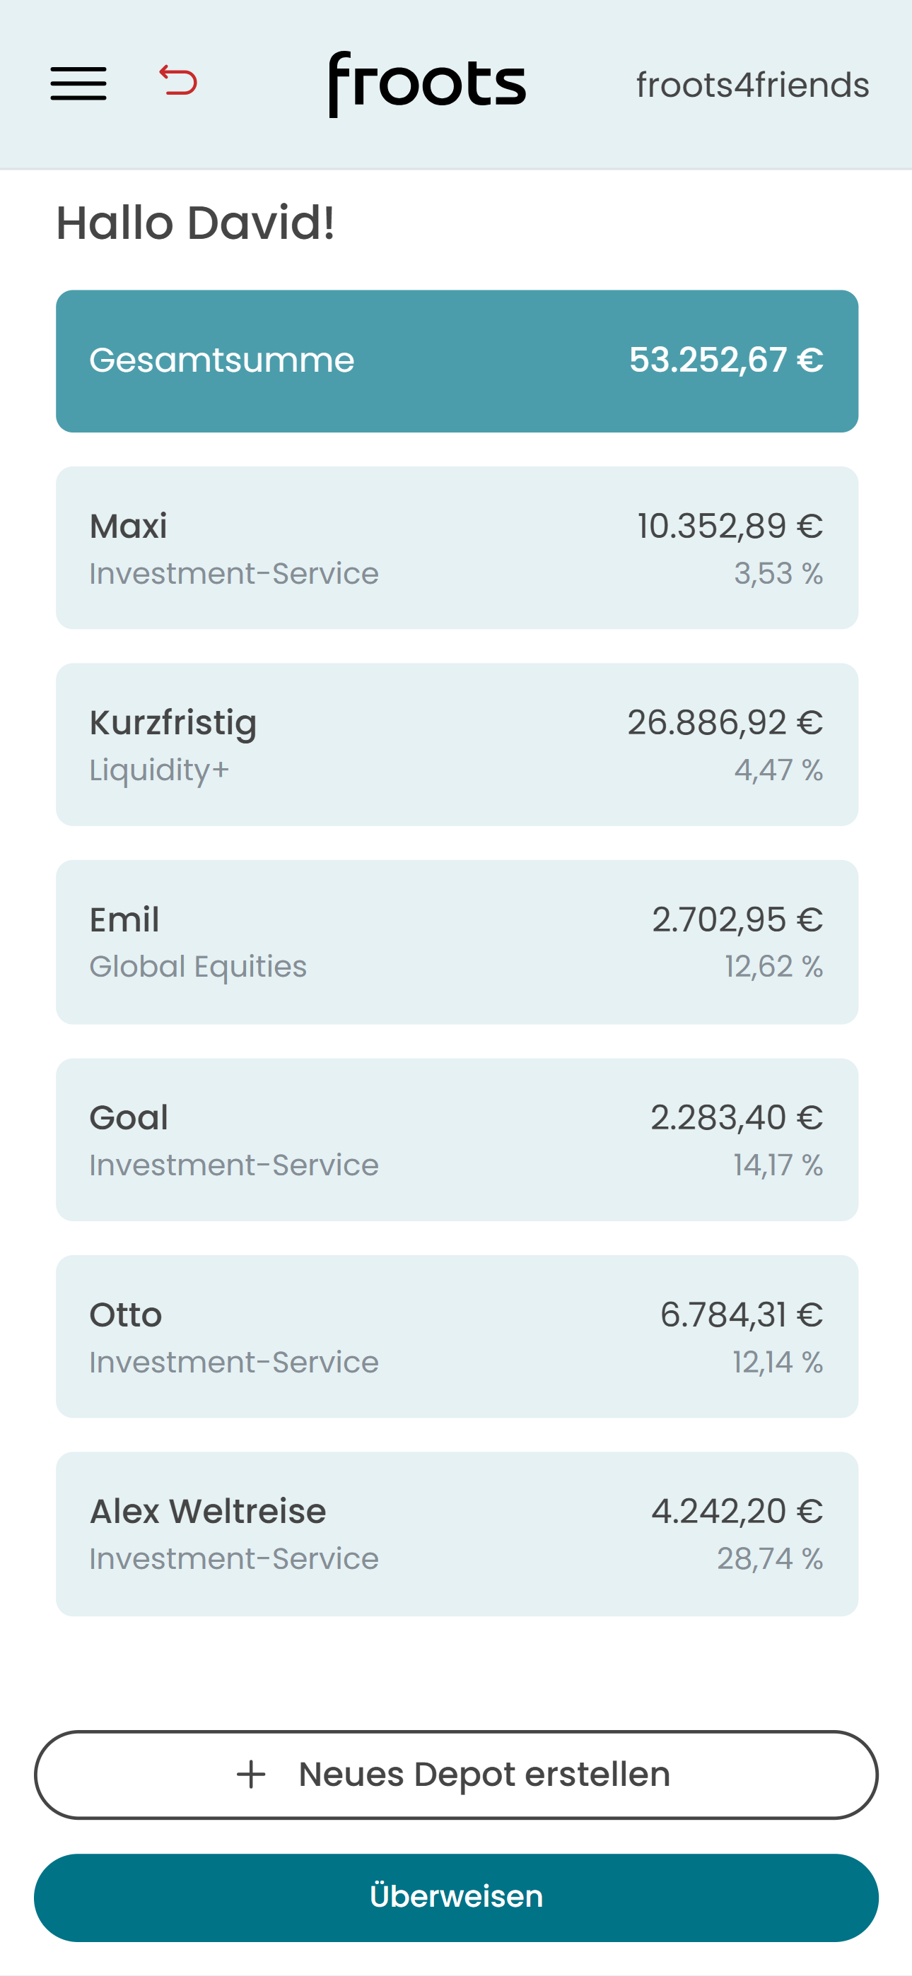This screenshot has width=912, height=1976.
Task: Click the Otto amount 6.784,31 €
Action: (x=742, y=1315)
